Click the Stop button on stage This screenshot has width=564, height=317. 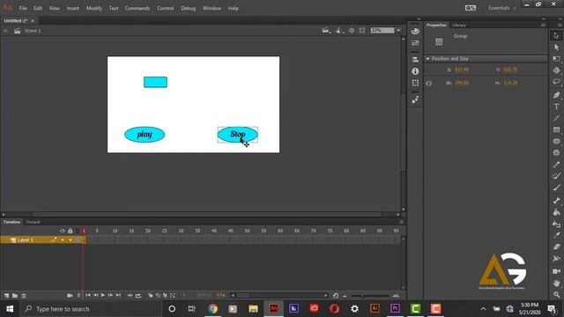238,135
